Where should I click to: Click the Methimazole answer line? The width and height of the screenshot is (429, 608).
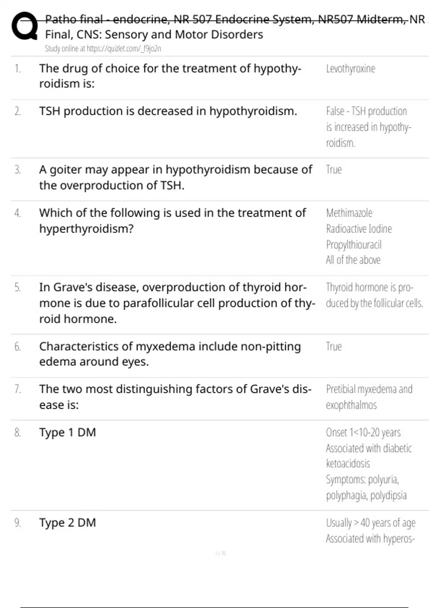click(349, 213)
